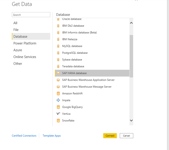Viewport: 169px width, 150px height.
Task: Click the SAP HANA database cube icon
Action: coord(58,73)
